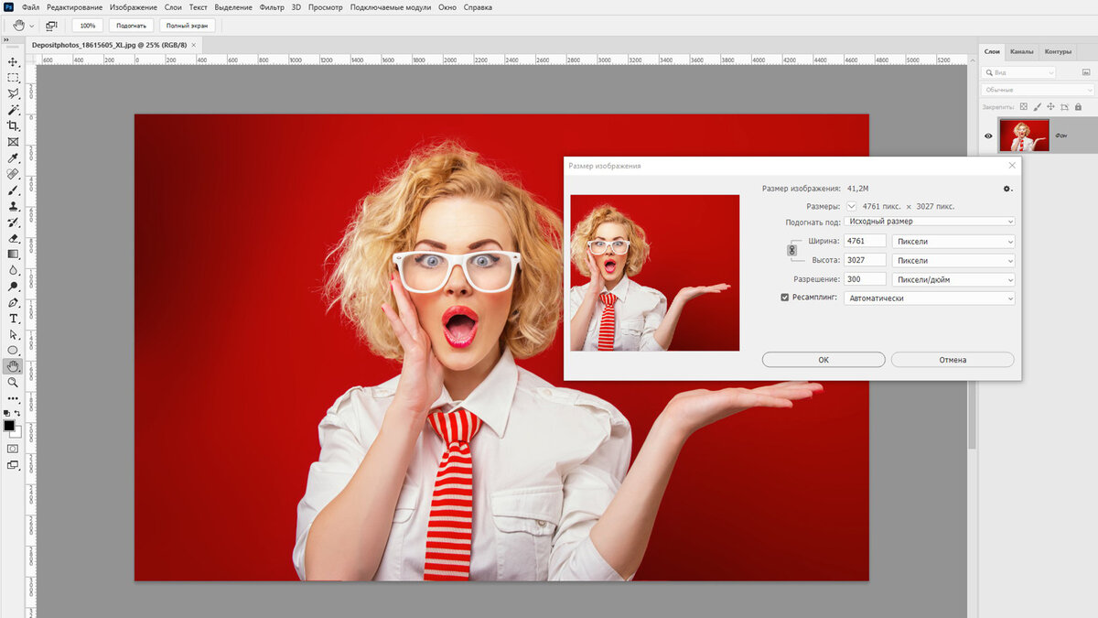The height and width of the screenshot is (618, 1098).
Task: Click the black foreground color swatch
Action: coord(8,426)
